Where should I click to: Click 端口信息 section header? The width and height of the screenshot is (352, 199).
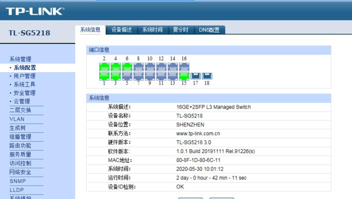click(x=208, y=50)
